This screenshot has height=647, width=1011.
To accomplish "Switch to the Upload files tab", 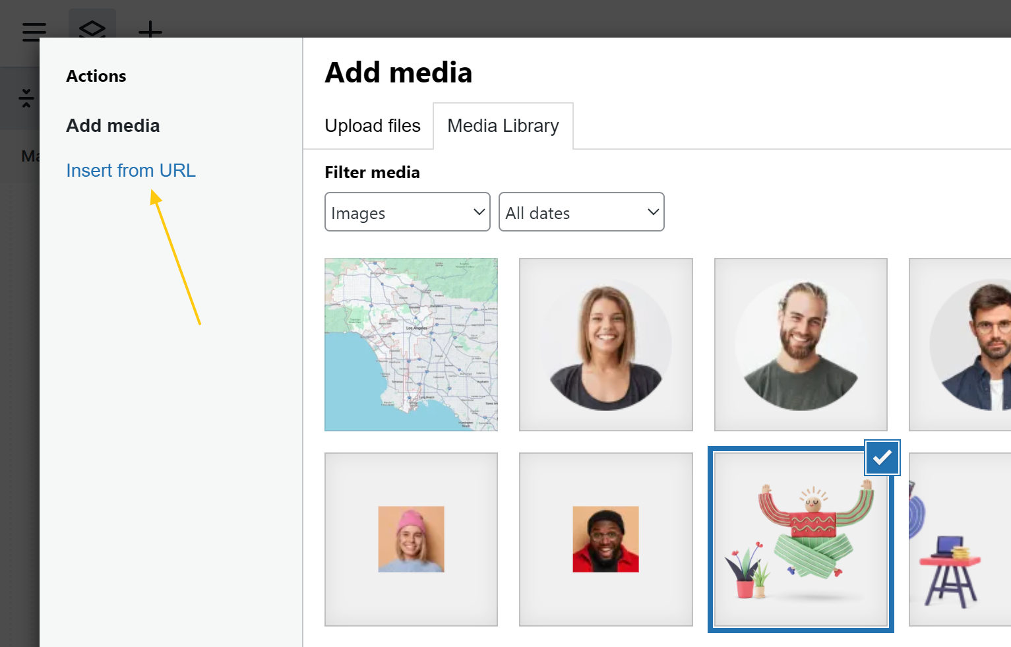I will (373, 126).
